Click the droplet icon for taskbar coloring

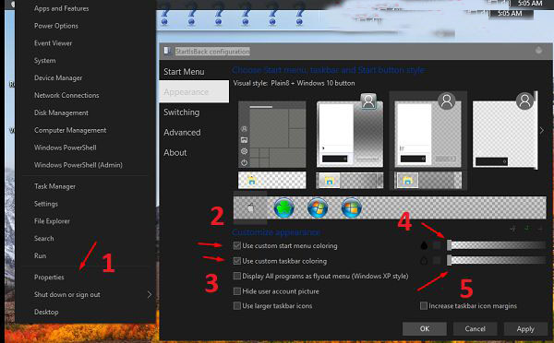(424, 261)
